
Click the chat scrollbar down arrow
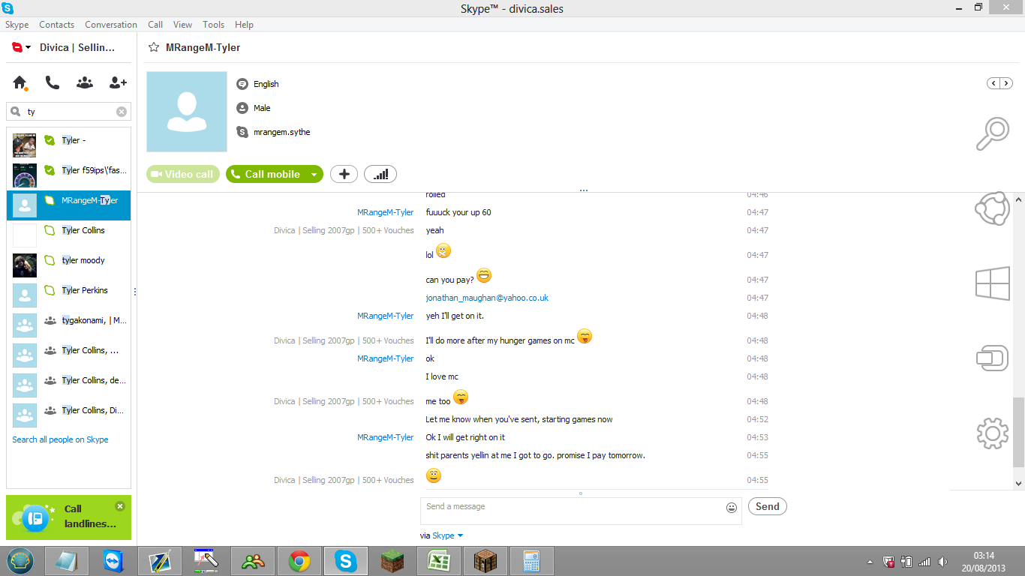pos(1018,484)
